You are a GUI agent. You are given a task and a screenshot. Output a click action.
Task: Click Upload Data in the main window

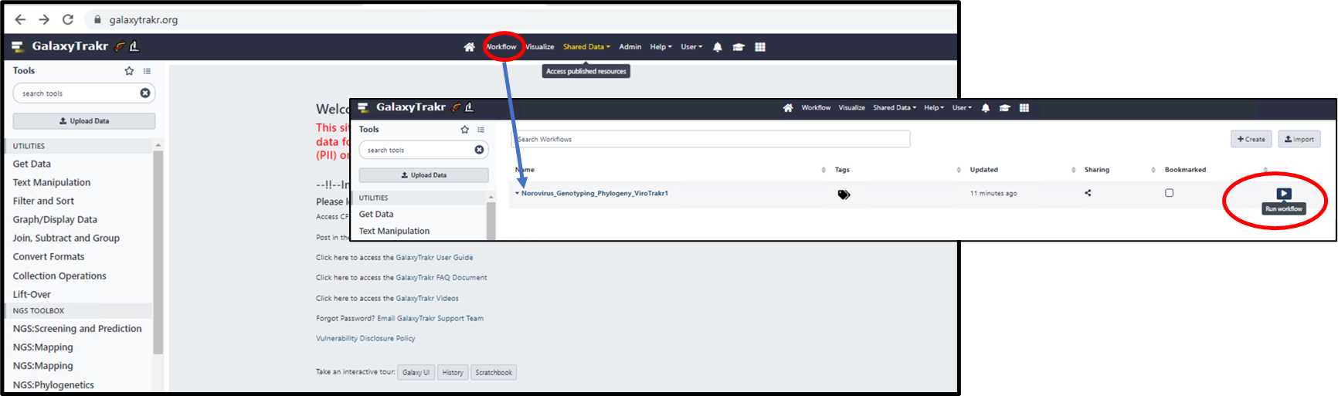(x=84, y=121)
